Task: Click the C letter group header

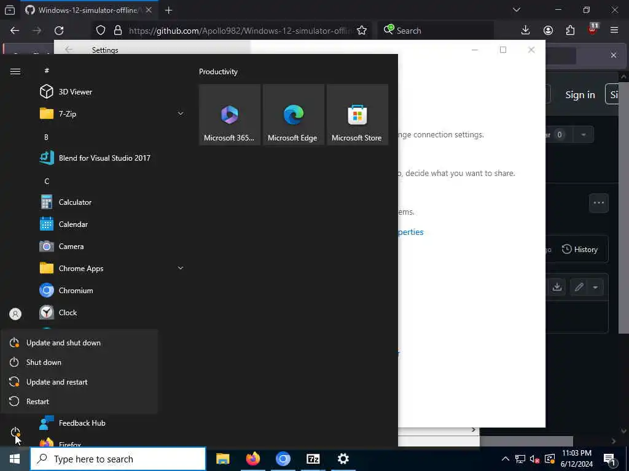Action: [x=47, y=181]
